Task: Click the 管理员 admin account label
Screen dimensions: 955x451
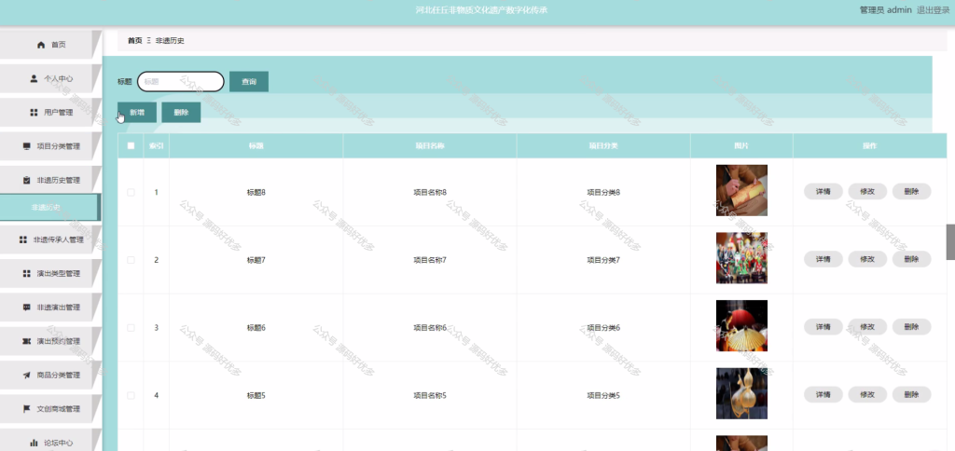Action: click(x=886, y=9)
